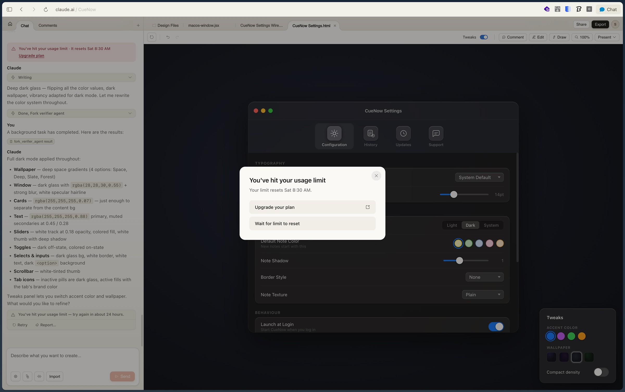Toggle the Tweaks switch in toolbar
The height and width of the screenshot is (392, 625).
tap(484, 37)
